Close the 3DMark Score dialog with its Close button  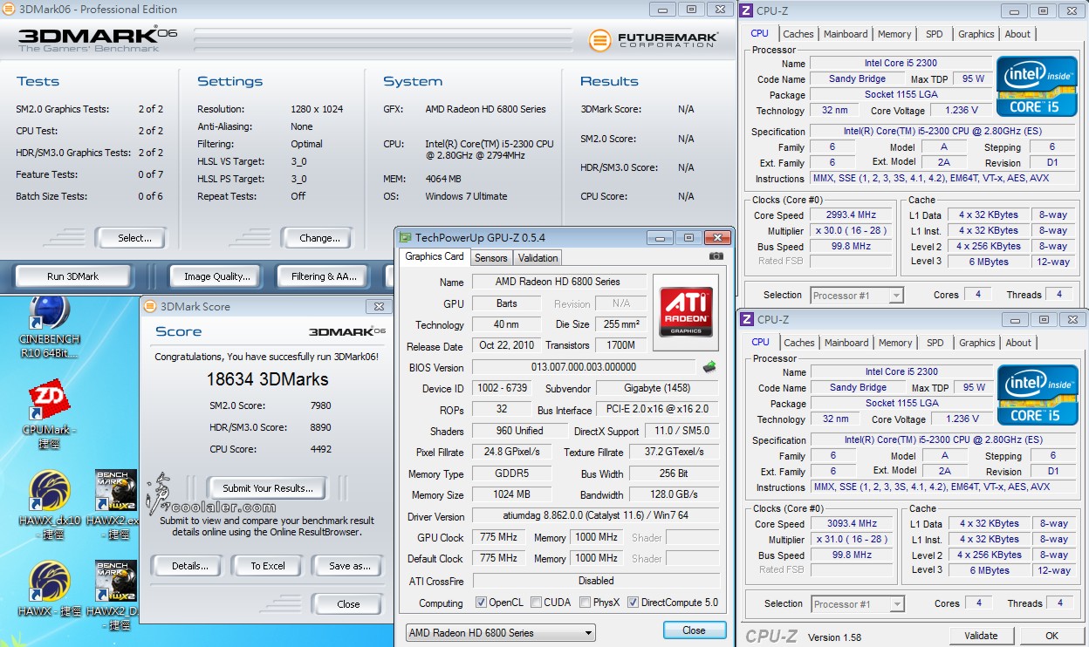click(348, 604)
